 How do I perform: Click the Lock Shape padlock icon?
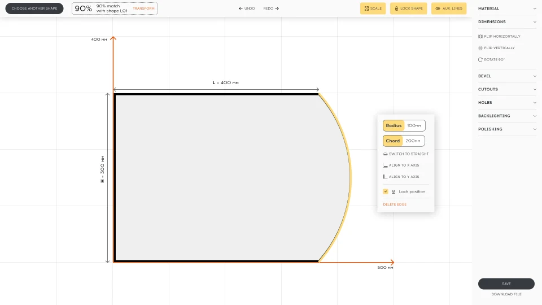(x=396, y=8)
